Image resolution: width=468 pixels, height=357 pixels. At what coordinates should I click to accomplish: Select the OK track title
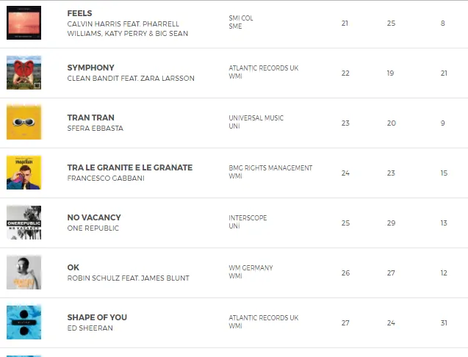[73, 267]
